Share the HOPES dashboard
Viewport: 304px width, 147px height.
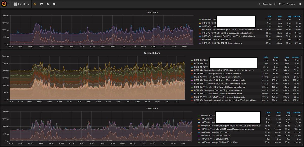click(41, 4)
